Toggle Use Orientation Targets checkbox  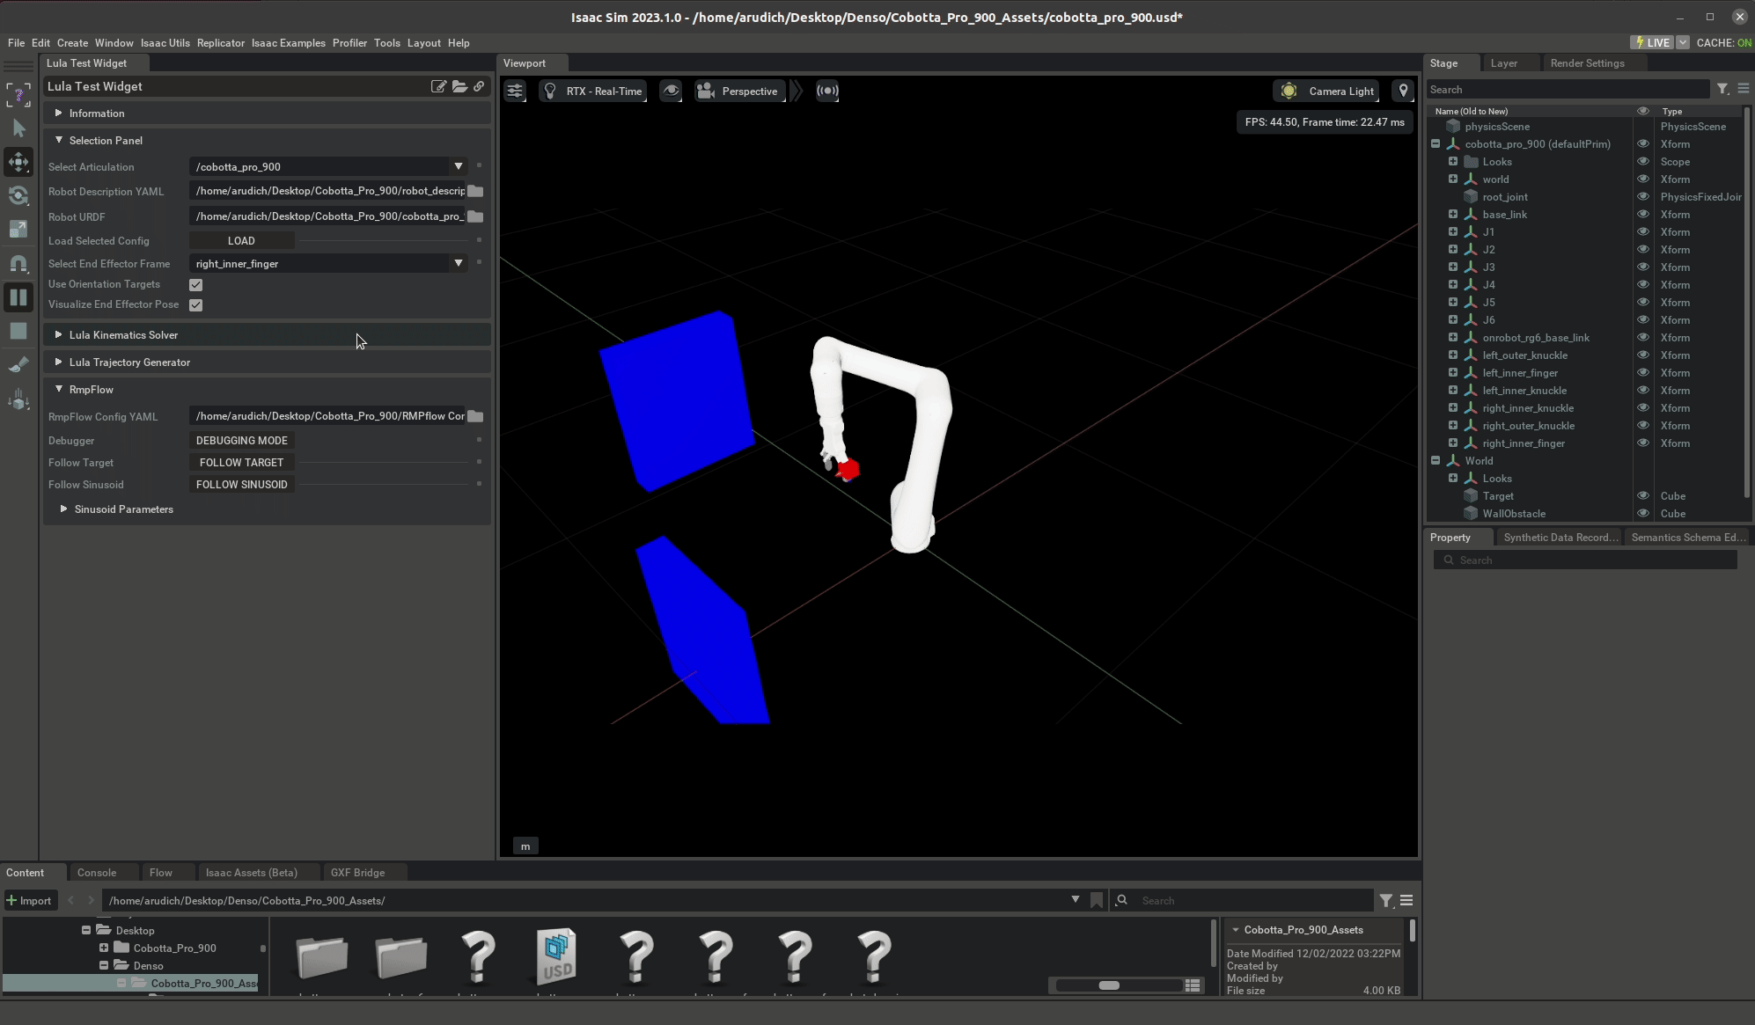195,285
